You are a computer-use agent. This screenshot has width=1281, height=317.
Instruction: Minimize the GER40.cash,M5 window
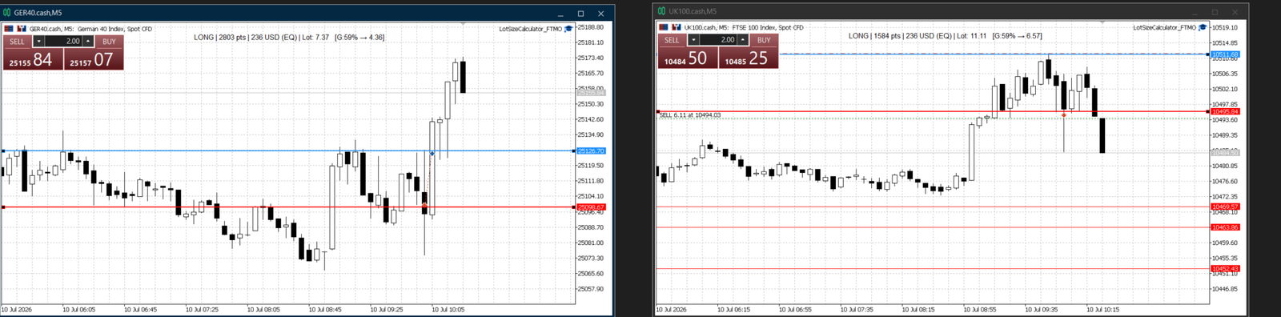click(x=560, y=13)
